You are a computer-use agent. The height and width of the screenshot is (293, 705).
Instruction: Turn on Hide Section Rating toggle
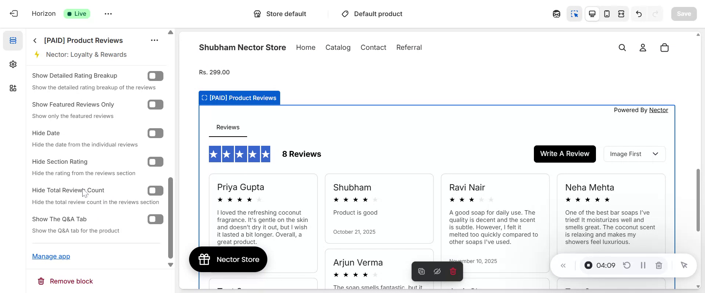(155, 162)
